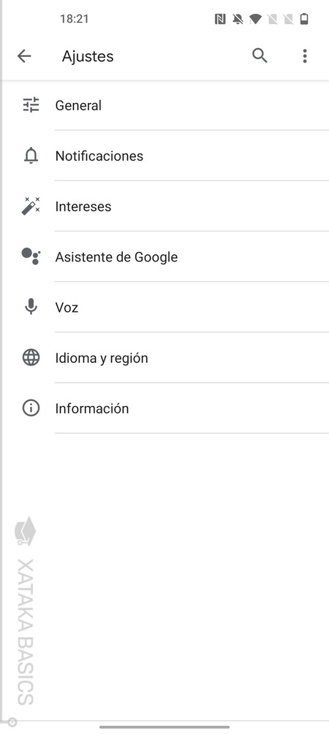This screenshot has width=329, height=734.
Task: Open search with the magnifier icon
Action: [260, 56]
